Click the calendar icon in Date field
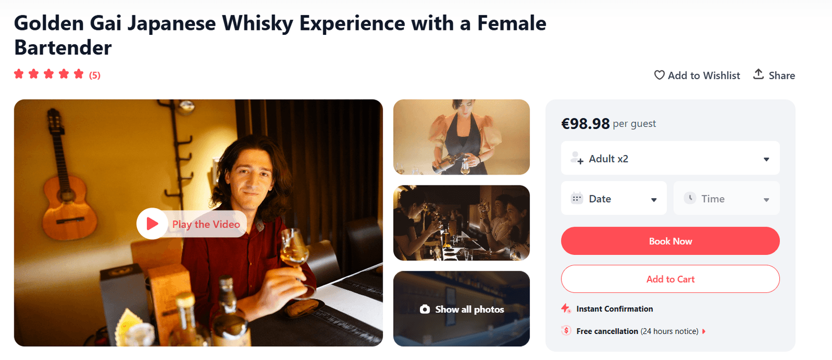832x360 pixels. [x=577, y=198]
